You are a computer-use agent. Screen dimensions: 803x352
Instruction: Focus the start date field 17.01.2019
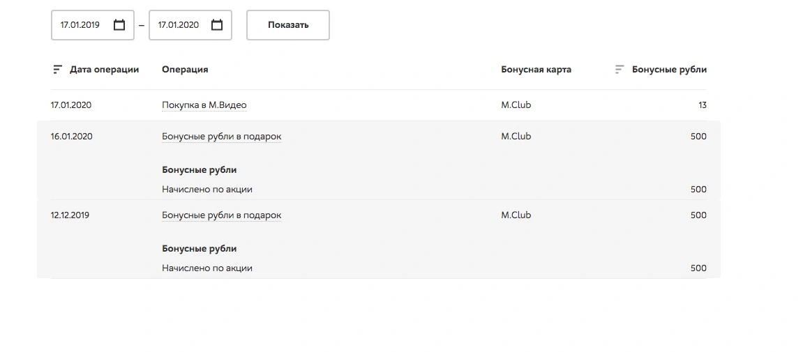[93, 24]
